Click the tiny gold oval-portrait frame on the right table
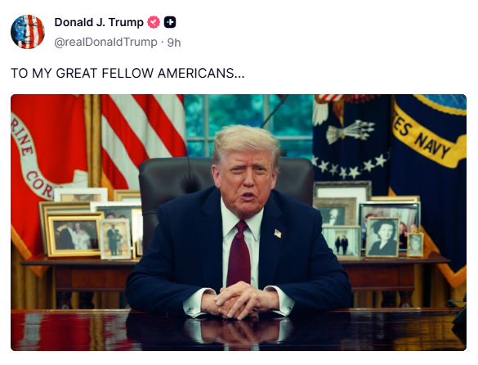The width and height of the screenshot is (478, 365). pyautogui.click(x=415, y=245)
